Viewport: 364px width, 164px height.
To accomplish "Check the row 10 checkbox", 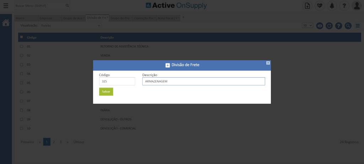I will [x=22, y=128].
